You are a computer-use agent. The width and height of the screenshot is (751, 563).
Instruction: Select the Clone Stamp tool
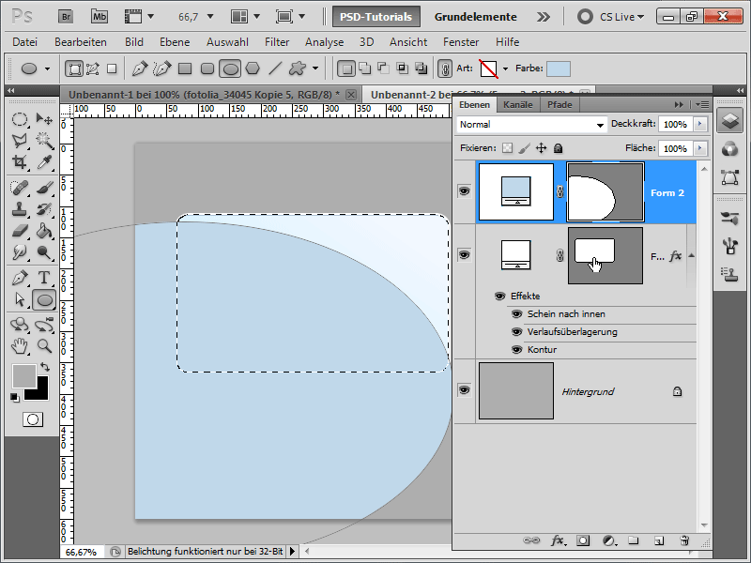pos(19,209)
